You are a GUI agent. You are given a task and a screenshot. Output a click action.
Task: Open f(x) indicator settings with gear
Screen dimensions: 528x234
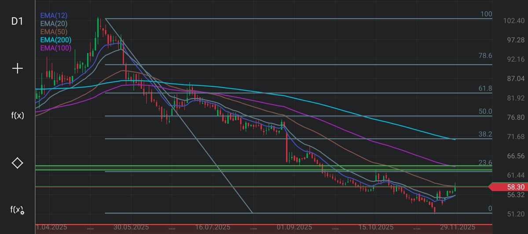17,210
